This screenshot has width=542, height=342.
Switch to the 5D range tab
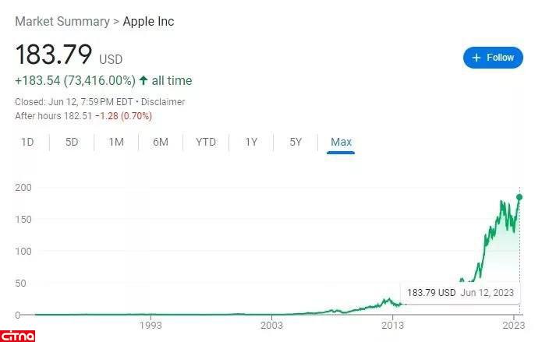pos(72,142)
